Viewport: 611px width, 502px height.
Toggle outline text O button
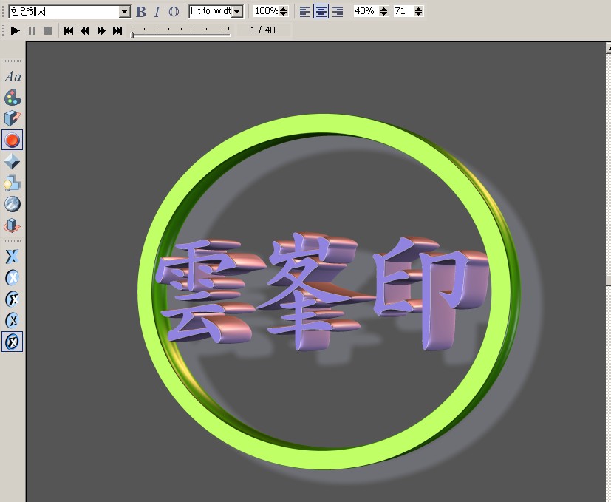pos(174,12)
